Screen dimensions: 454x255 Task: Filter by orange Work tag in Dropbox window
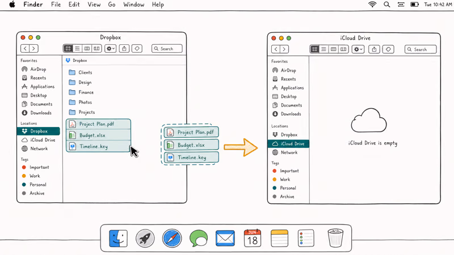[x=31, y=176]
